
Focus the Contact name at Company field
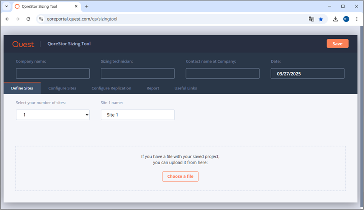point(223,73)
